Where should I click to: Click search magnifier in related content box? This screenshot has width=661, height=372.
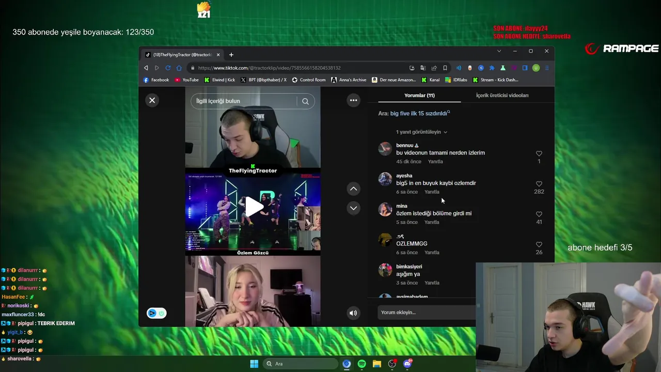point(305,101)
